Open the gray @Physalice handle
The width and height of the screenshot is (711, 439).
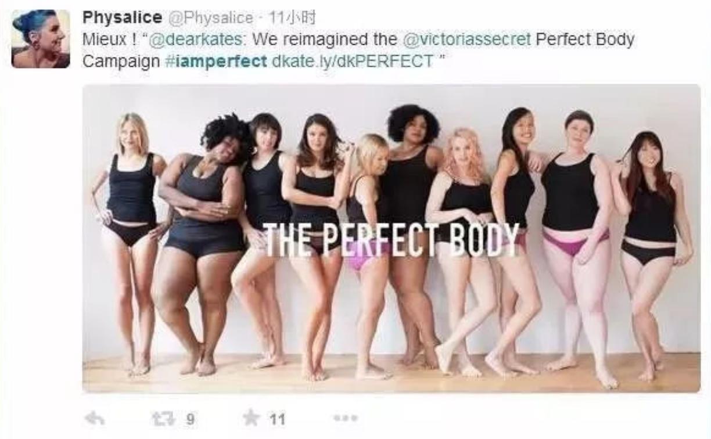coord(211,19)
